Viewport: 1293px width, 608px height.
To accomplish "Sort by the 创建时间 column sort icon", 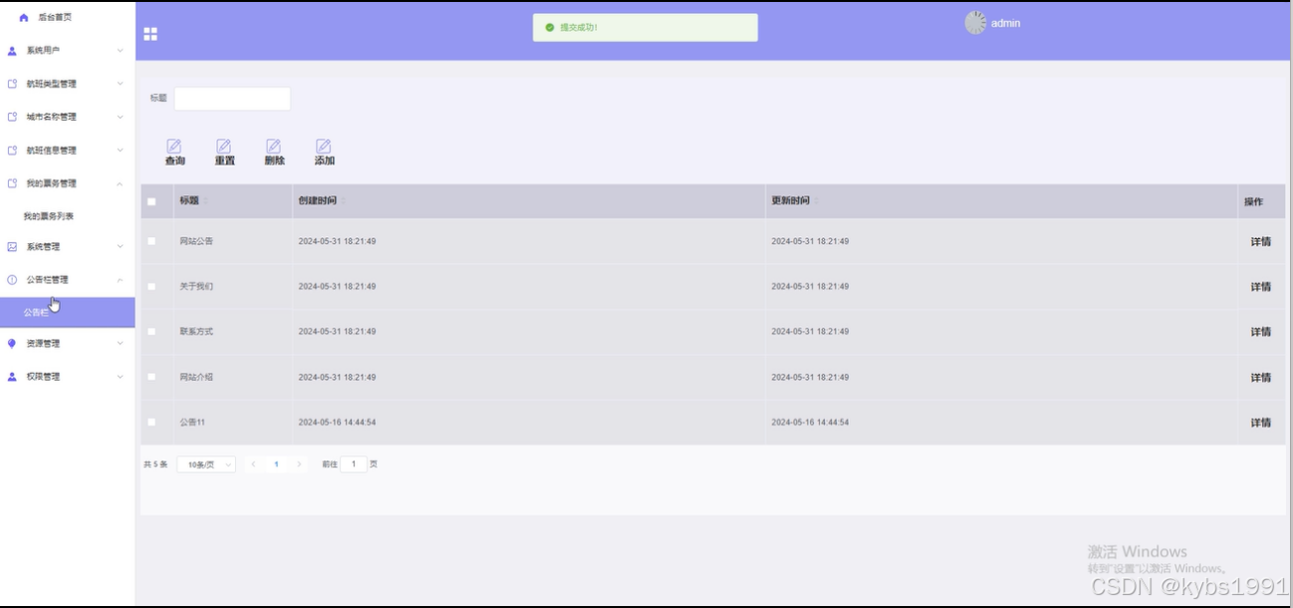I will (344, 201).
